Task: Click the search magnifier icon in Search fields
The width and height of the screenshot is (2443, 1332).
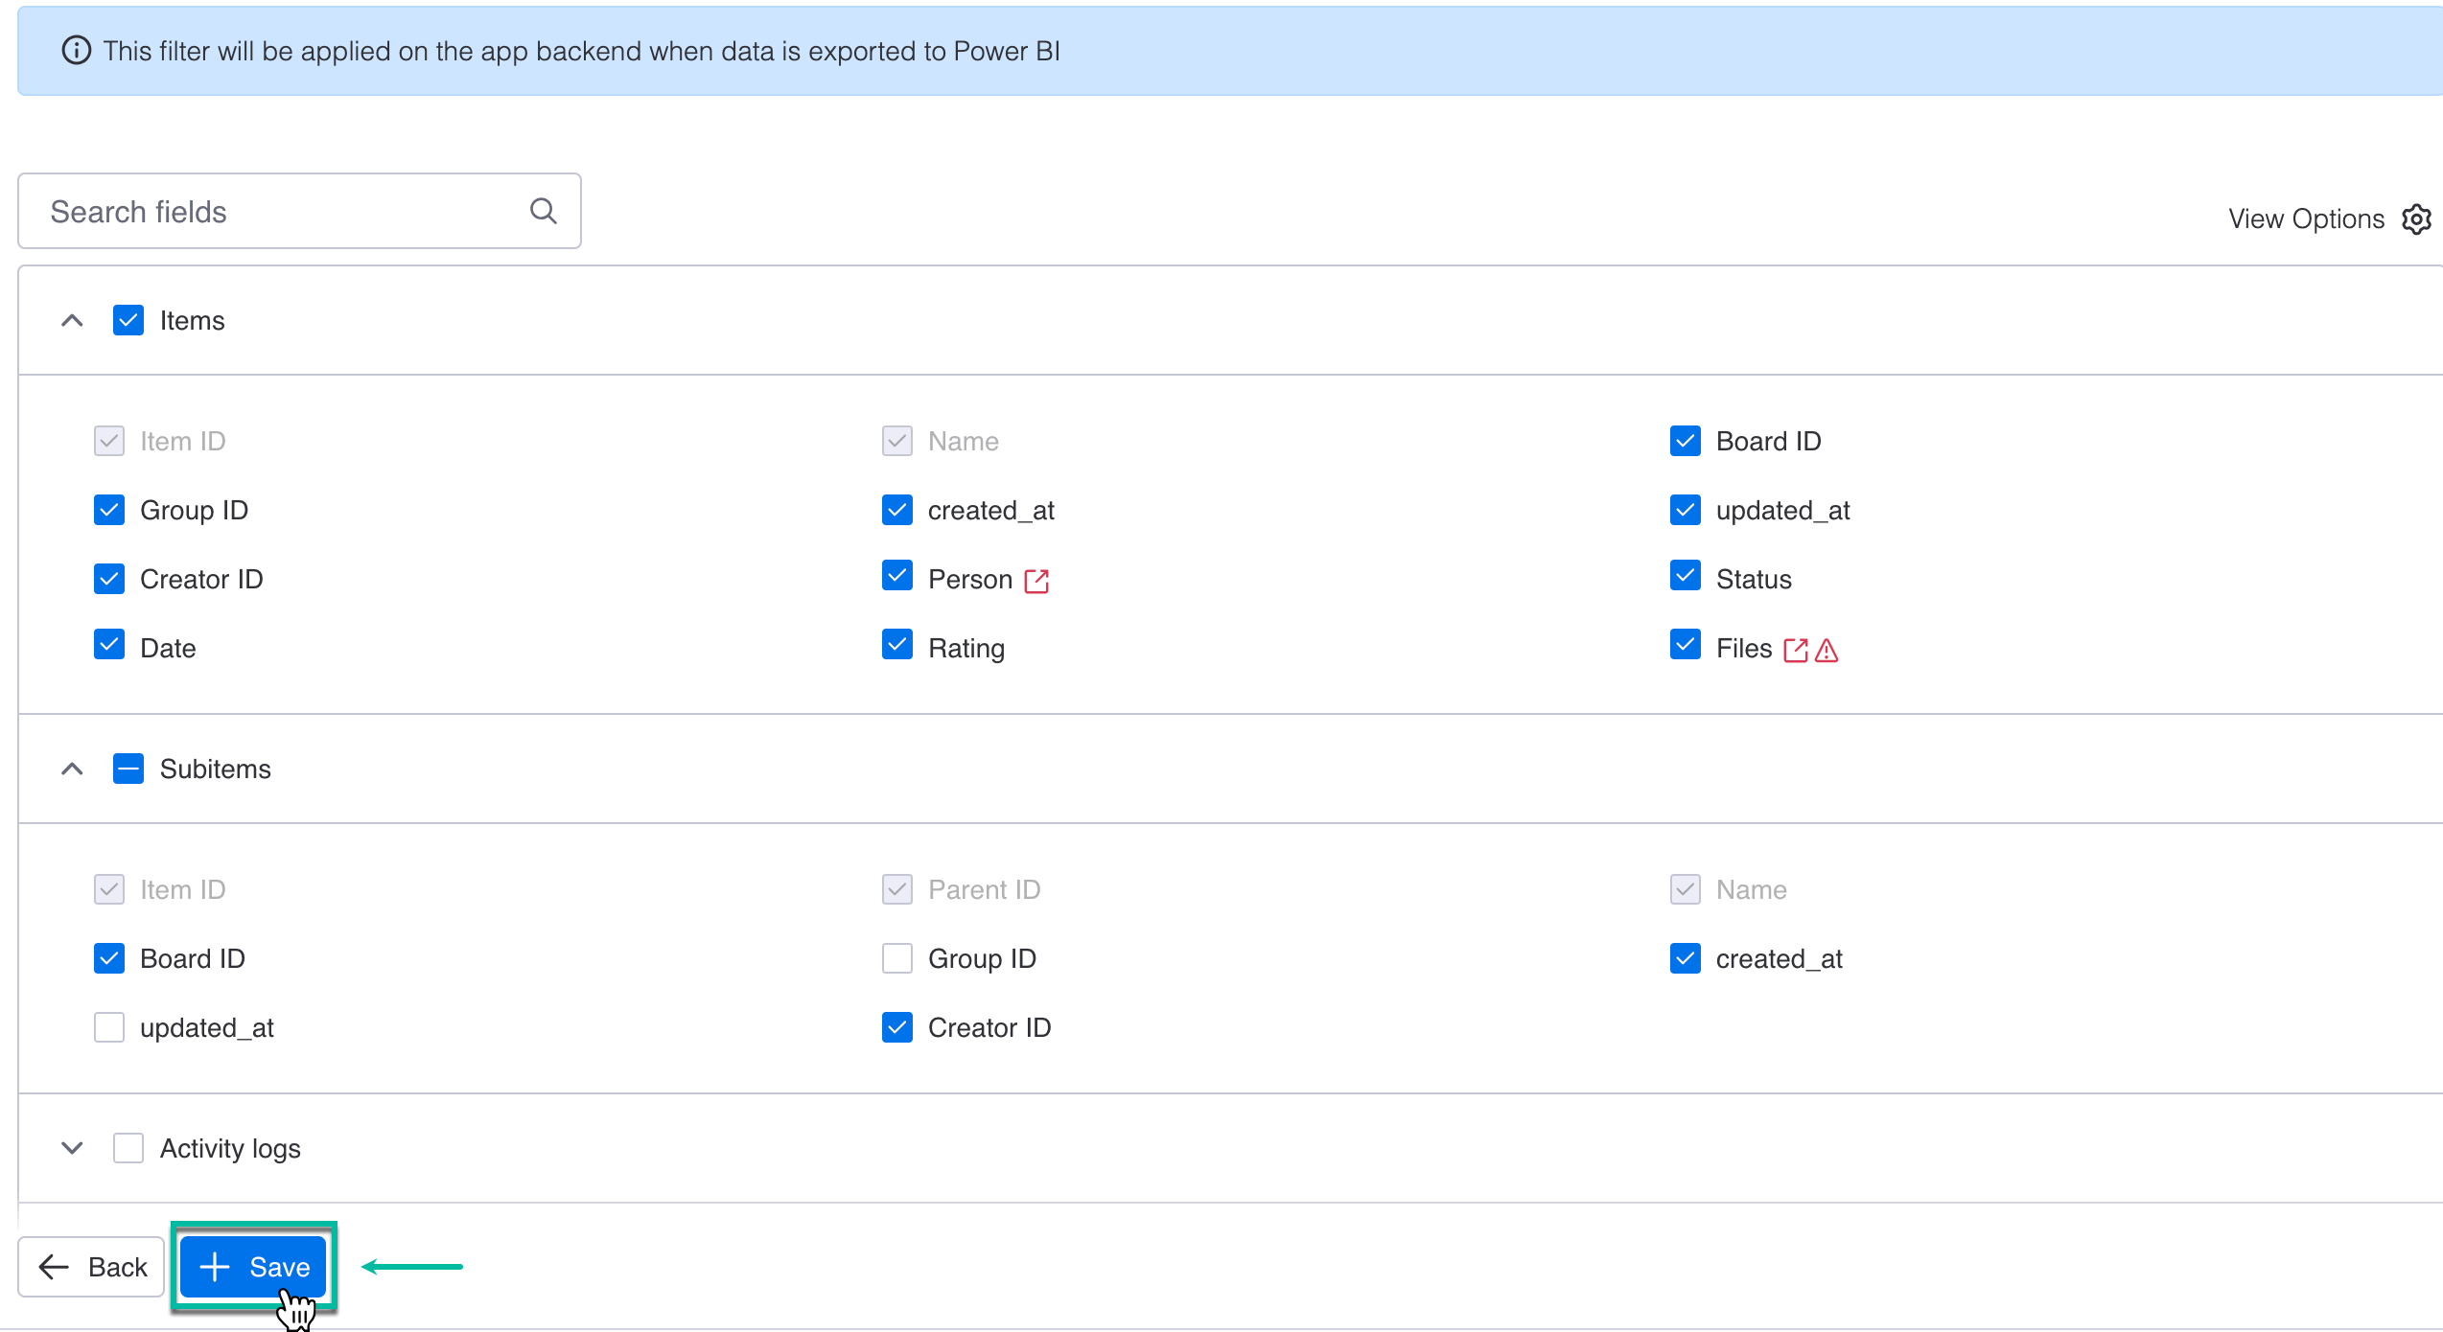Action: point(544,210)
